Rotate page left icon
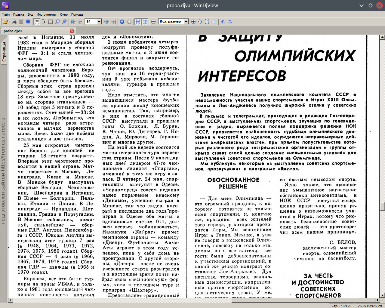The image size is (385, 308). click(x=223, y=22)
